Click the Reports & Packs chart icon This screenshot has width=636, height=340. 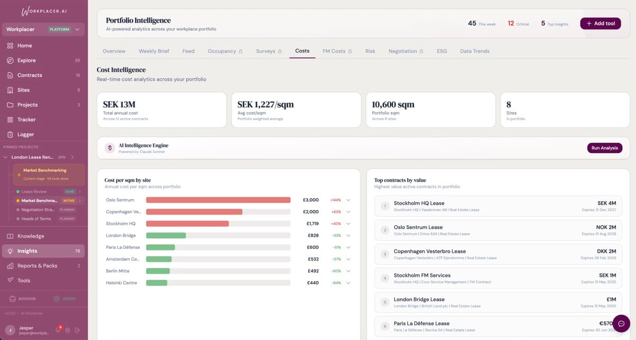[x=10, y=266]
